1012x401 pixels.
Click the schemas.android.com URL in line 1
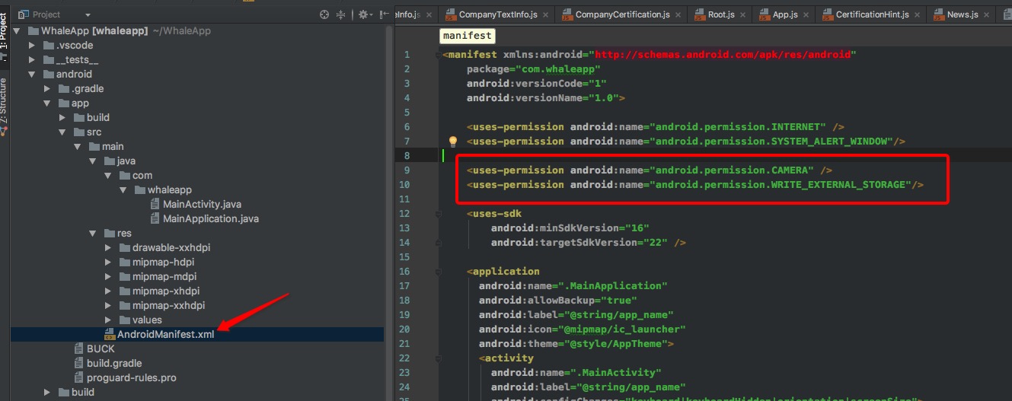coord(723,55)
